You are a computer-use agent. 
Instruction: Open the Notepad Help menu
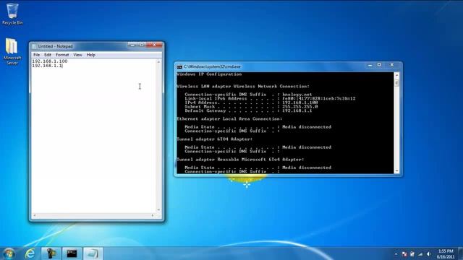pos(90,55)
